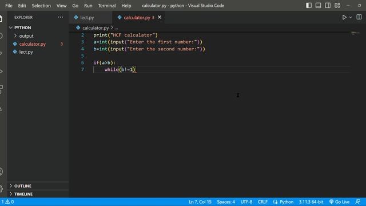The width and height of the screenshot is (366, 206).
Task: Split the editor to the right
Action: tap(359, 17)
